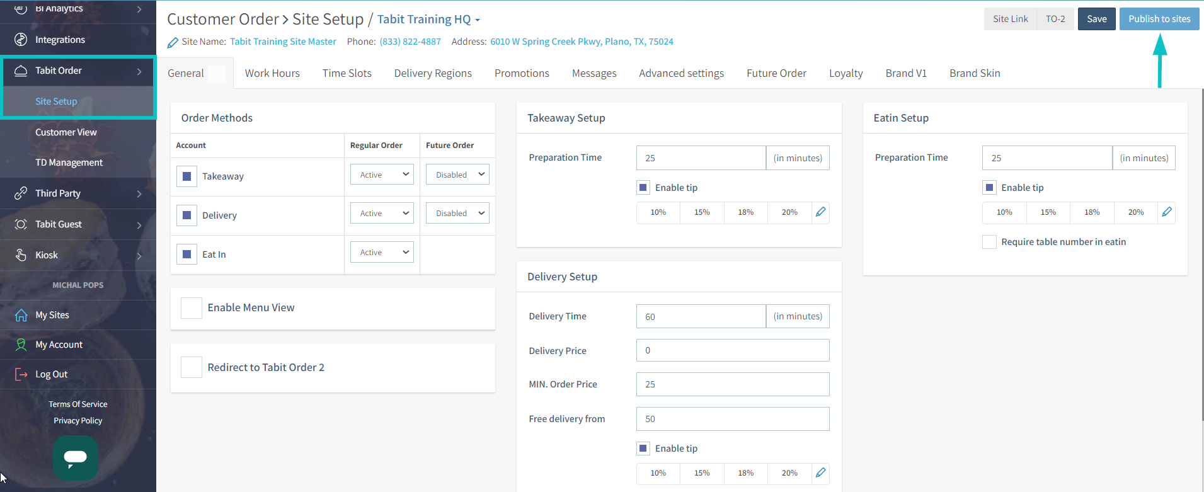The image size is (1204, 492).
Task: Click the Site Link button
Action: [1011, 19]
